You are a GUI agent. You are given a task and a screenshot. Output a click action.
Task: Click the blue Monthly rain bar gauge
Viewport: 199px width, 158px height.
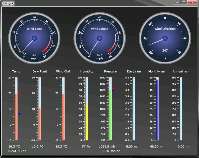point(157,110)
